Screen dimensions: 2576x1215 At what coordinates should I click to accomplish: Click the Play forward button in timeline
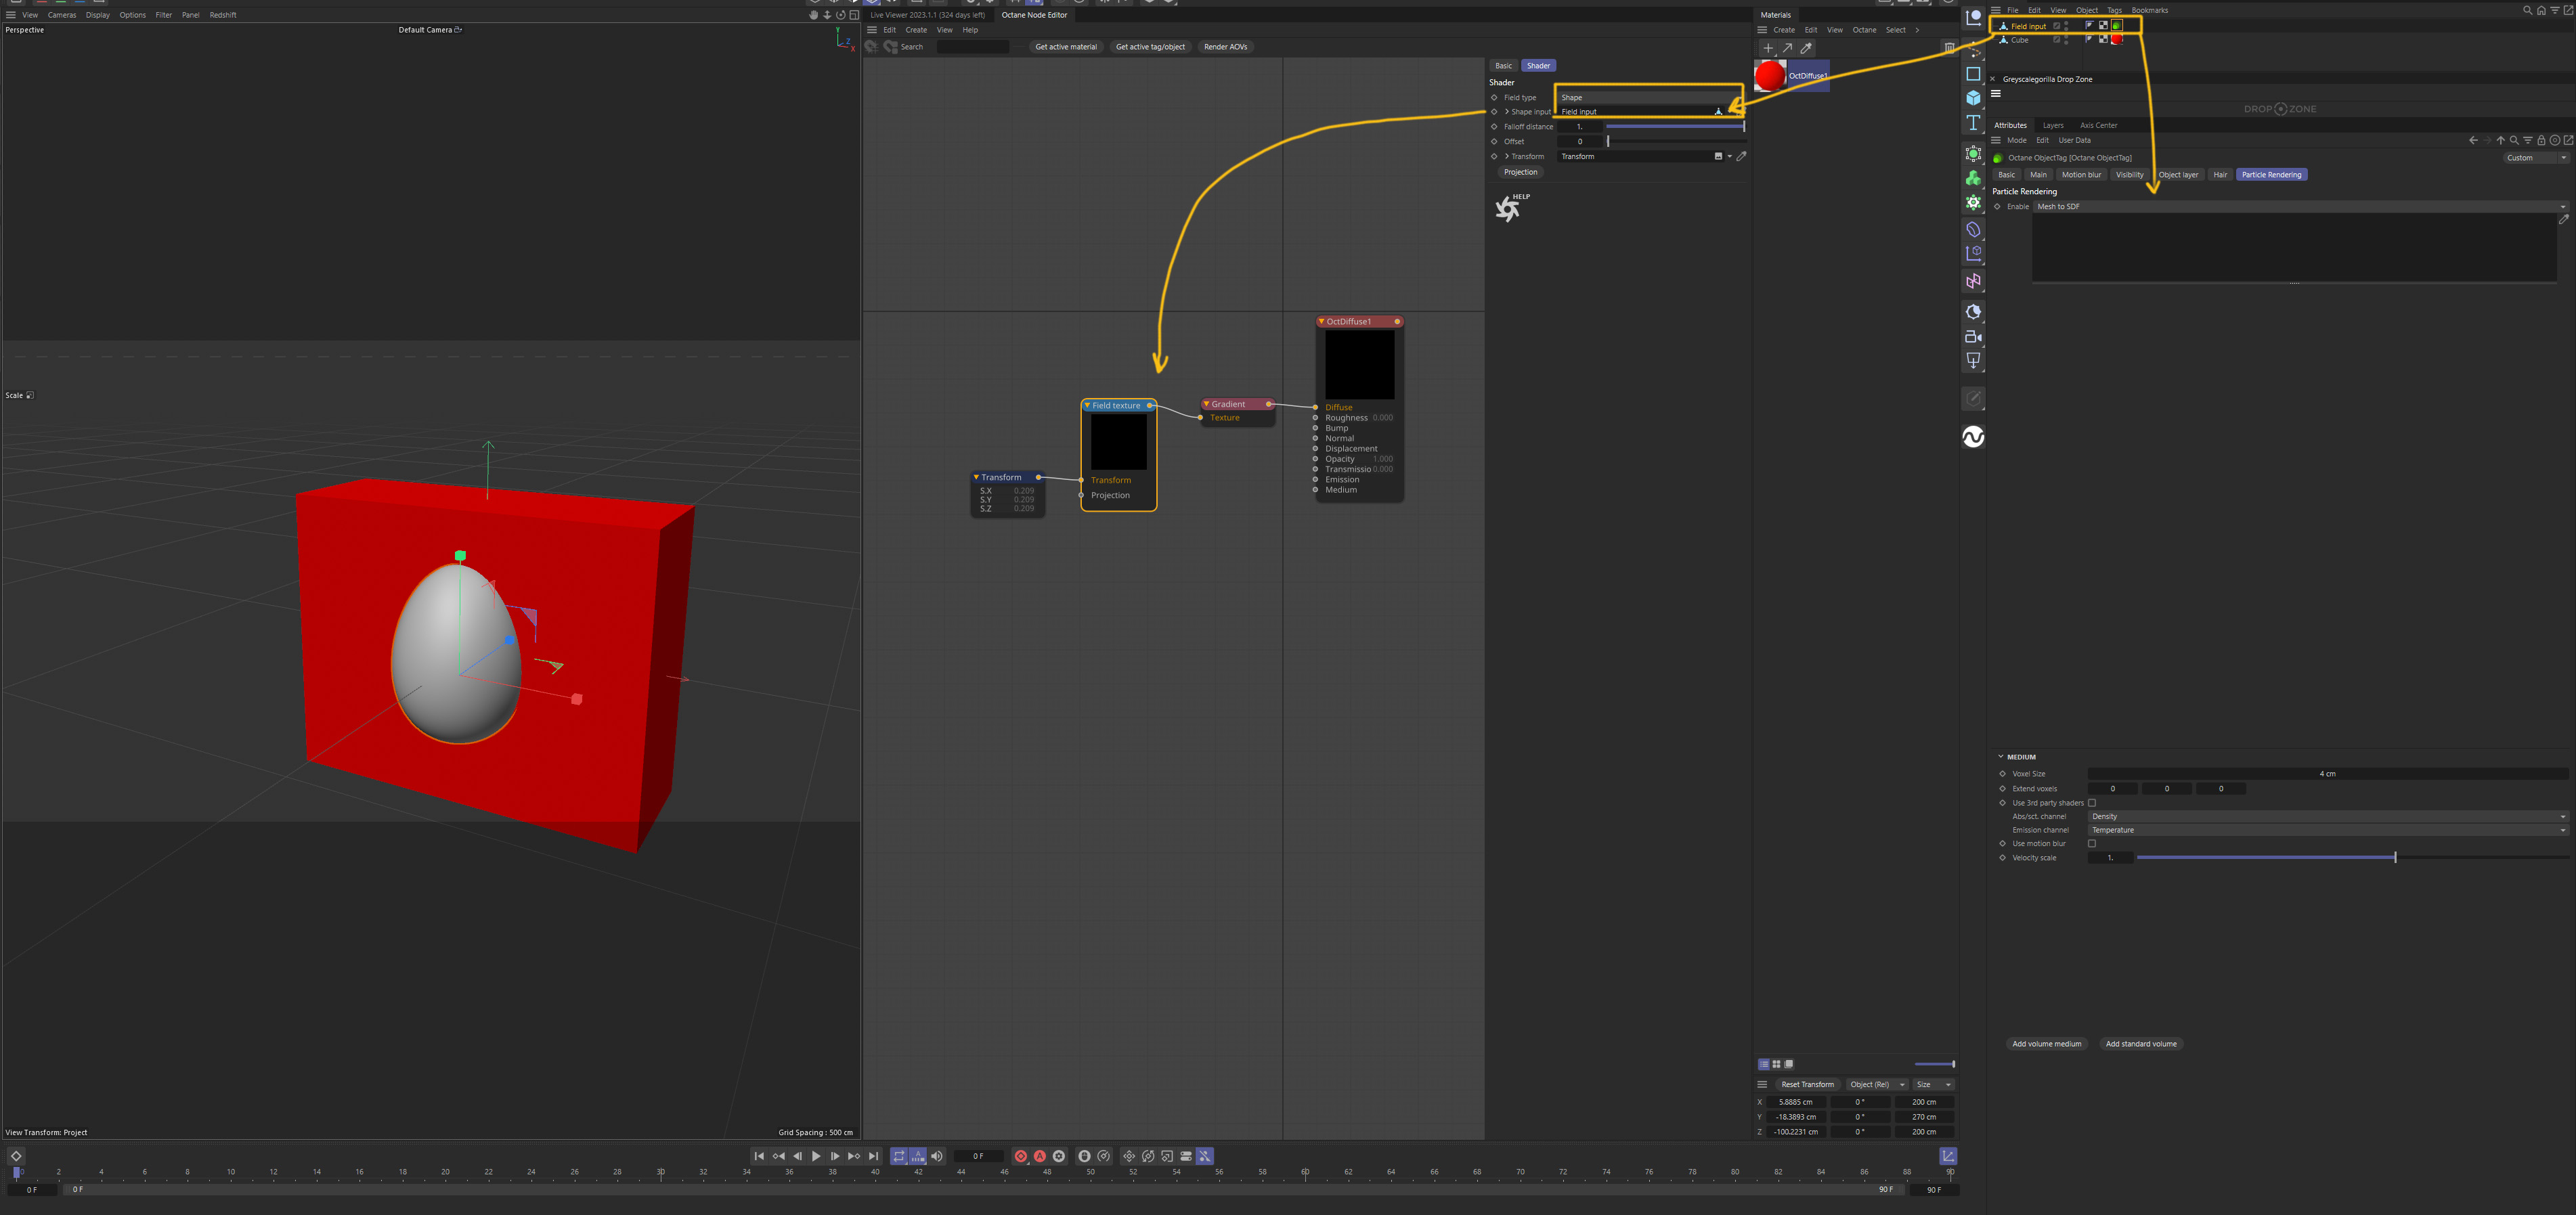pyautogui.click(x=816, y=1156)
